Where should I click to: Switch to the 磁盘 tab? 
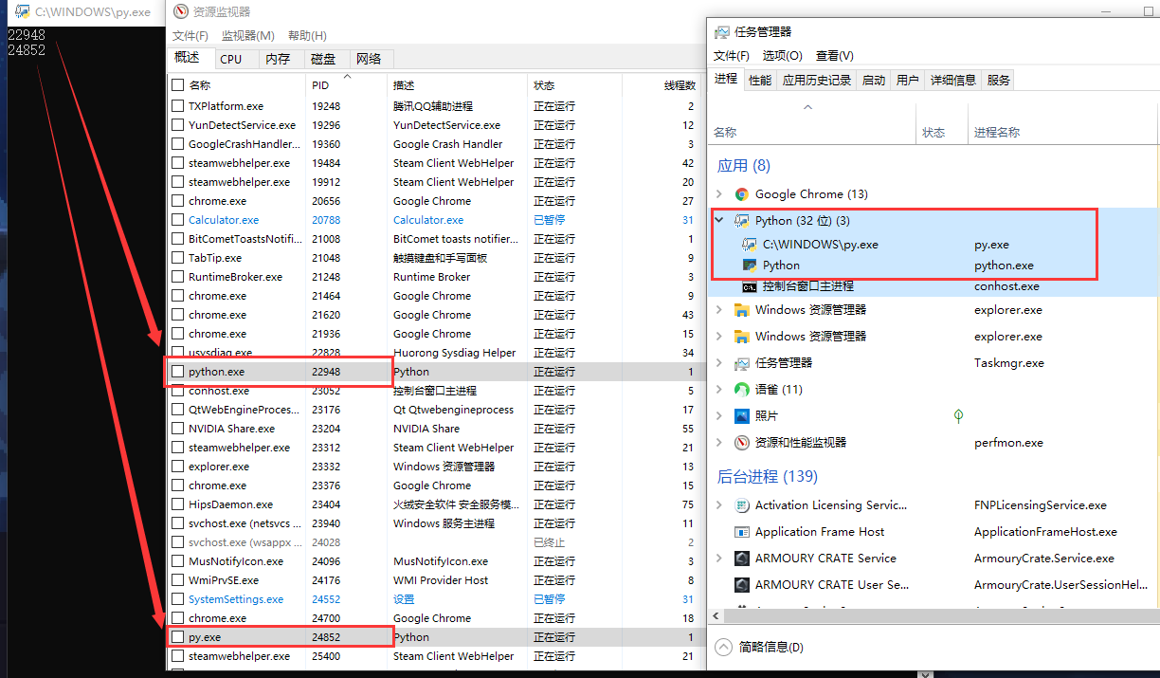point(323,59)
